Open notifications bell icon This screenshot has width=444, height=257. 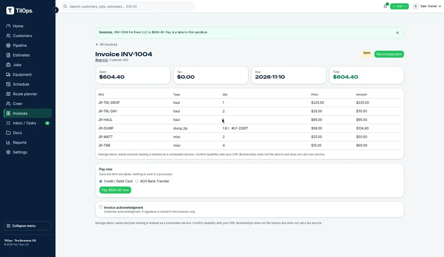(385, 6)
